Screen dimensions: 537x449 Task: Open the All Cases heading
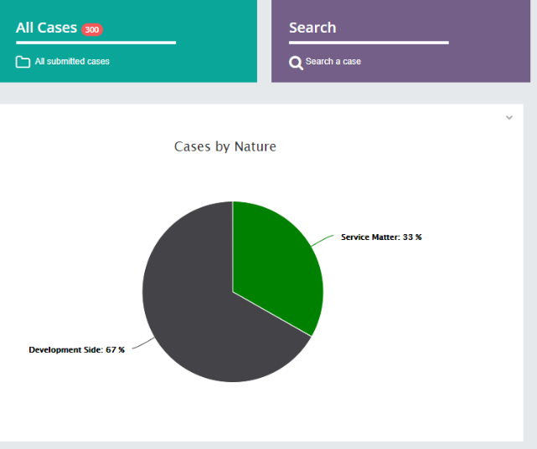tap(47, 28)
